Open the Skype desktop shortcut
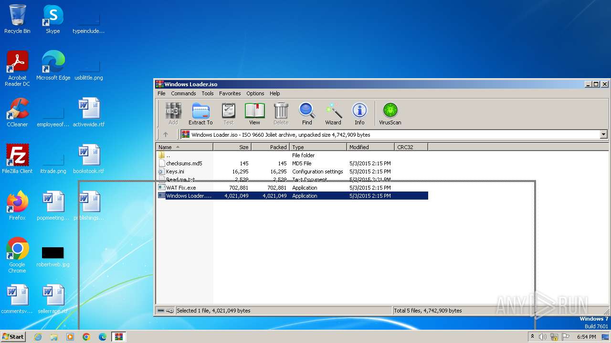This screenshot has height=343, width=611. pyautogui.click(x=53, y=19)
